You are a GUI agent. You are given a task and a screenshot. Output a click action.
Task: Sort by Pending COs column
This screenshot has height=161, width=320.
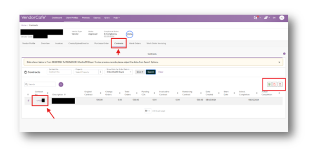[154, 93]
